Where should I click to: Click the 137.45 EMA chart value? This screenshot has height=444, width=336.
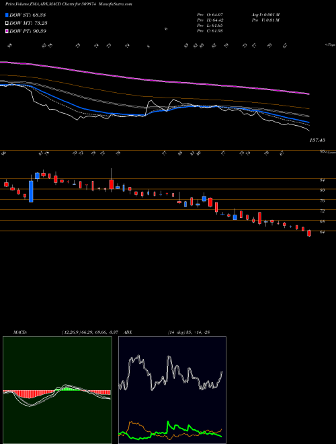(x=317, y=140)
